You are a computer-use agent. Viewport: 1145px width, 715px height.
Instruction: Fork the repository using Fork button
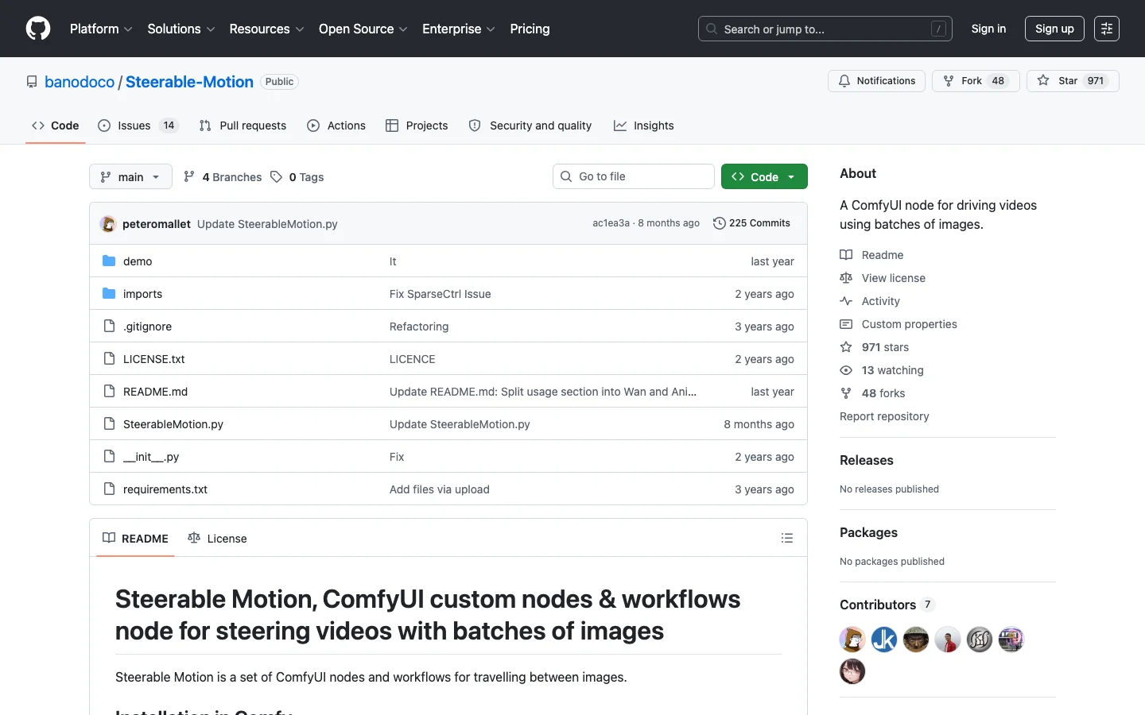(x=976, y=81)
